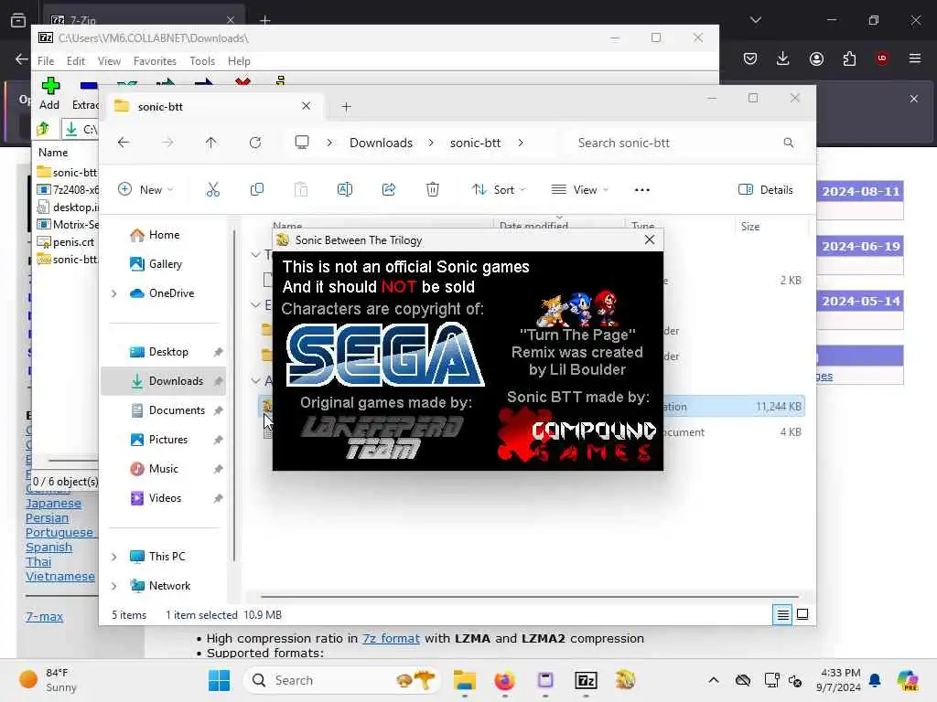Click the uBlock Origin toolbar icon
This screenshot has width=937, height=702.
tap(882, 58)
